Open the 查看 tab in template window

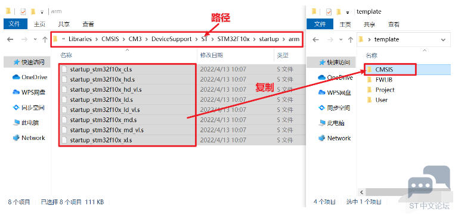tap(394, 24)
